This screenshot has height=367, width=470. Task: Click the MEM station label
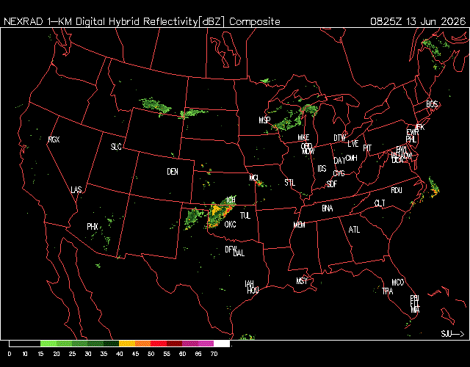pos(299,225)
